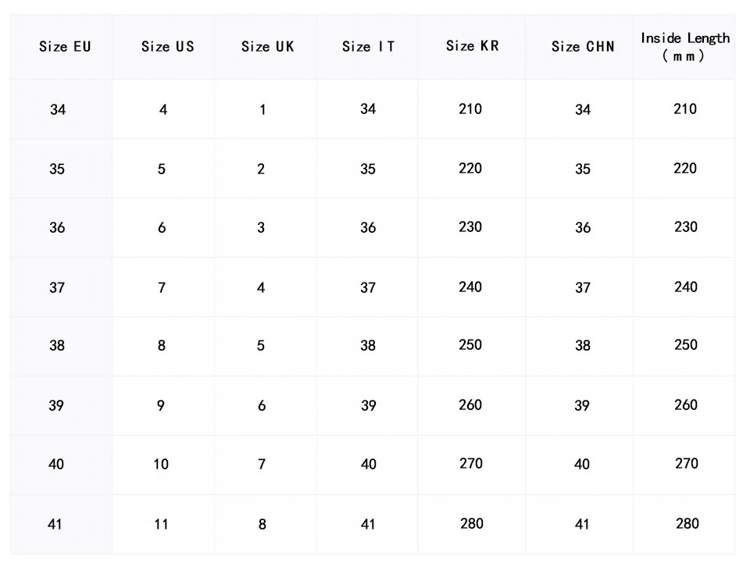Select KR size 250 cell
Viewport: 743px width, 563px height.
470,345
